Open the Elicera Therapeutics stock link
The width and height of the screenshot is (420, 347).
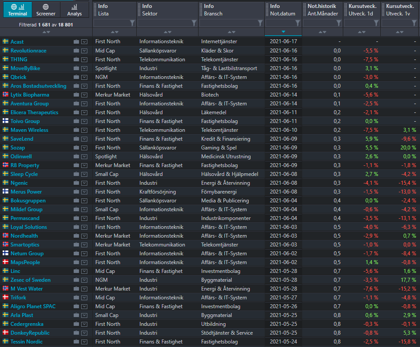click(34, 112)
